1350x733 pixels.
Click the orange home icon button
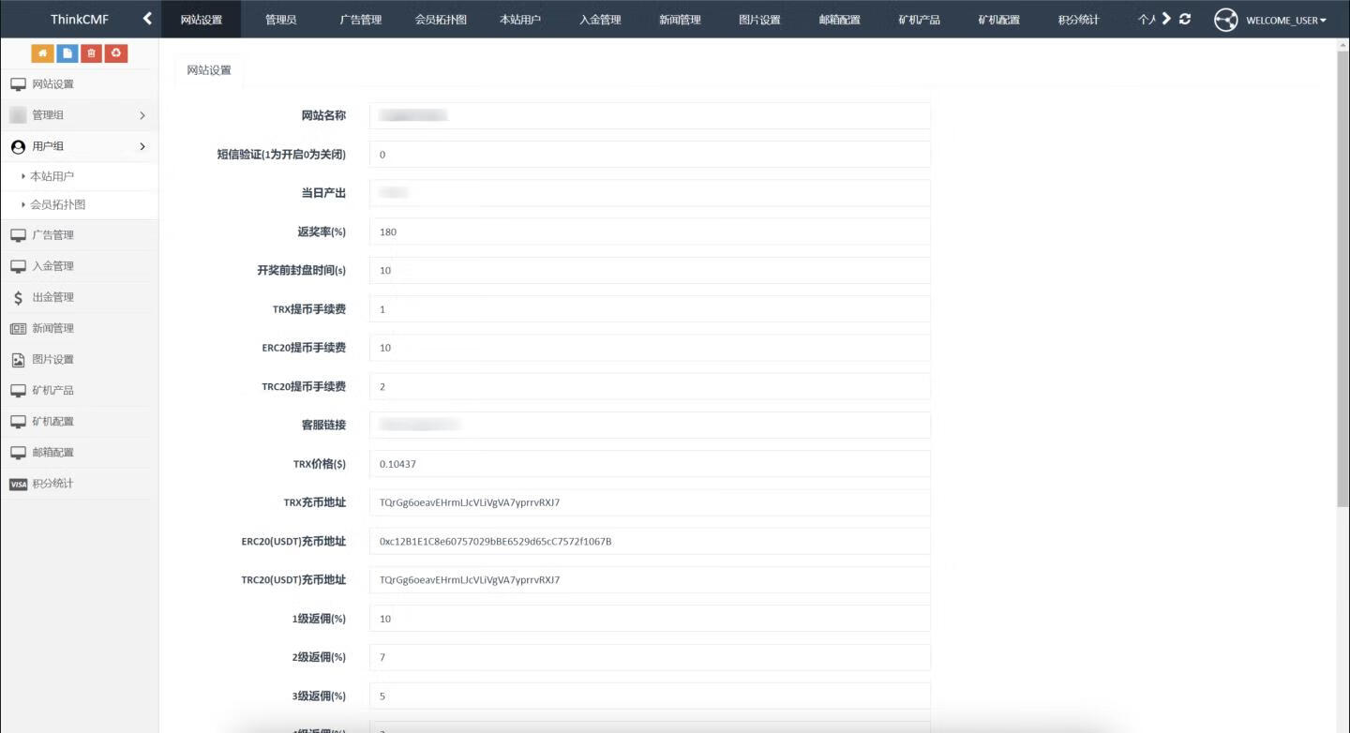point(42,53)
